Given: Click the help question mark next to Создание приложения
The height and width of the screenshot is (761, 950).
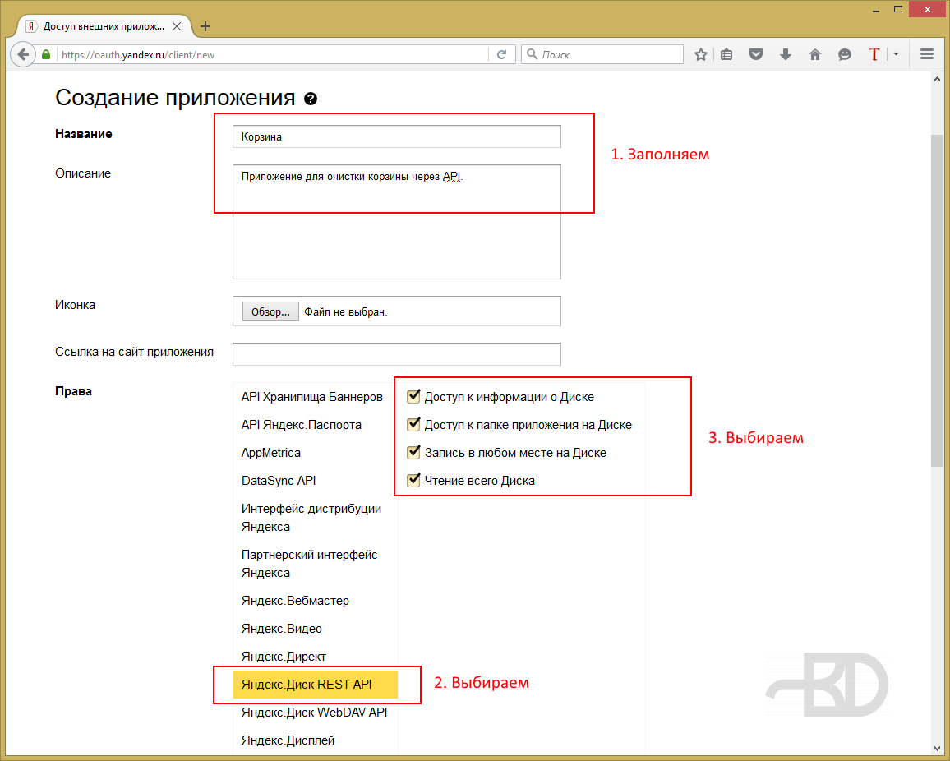Looking at the screenshot, I should (310, 99).
